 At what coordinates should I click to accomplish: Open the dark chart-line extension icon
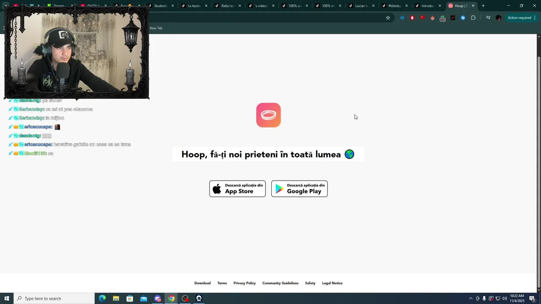453,18
